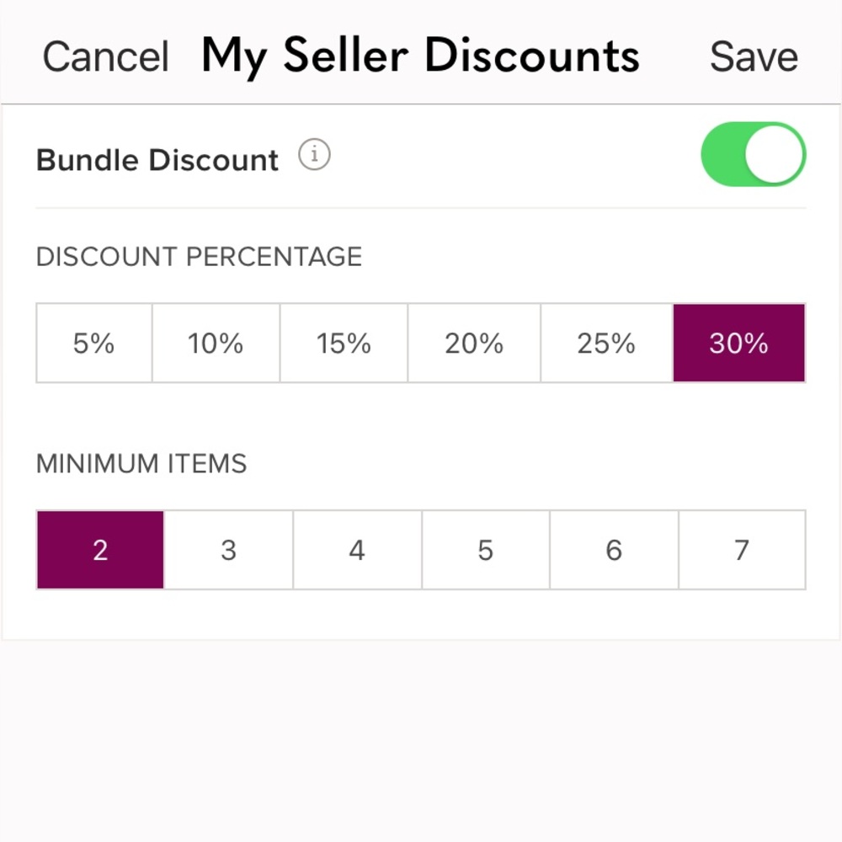Set minimum items to 3
Screen dimensions: 842x842
pos(228,550)
